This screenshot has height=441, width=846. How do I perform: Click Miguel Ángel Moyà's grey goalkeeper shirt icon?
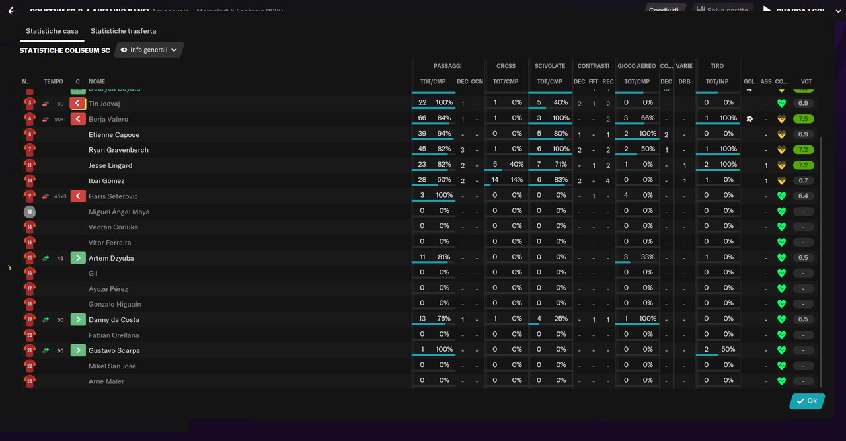[29, 212]
